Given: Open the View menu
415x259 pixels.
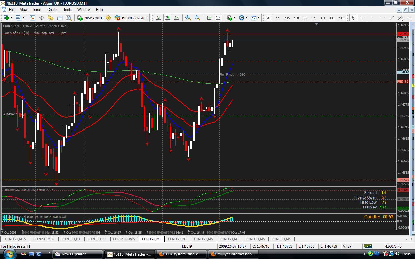Looking at the screenshot, I should point(24,10).
